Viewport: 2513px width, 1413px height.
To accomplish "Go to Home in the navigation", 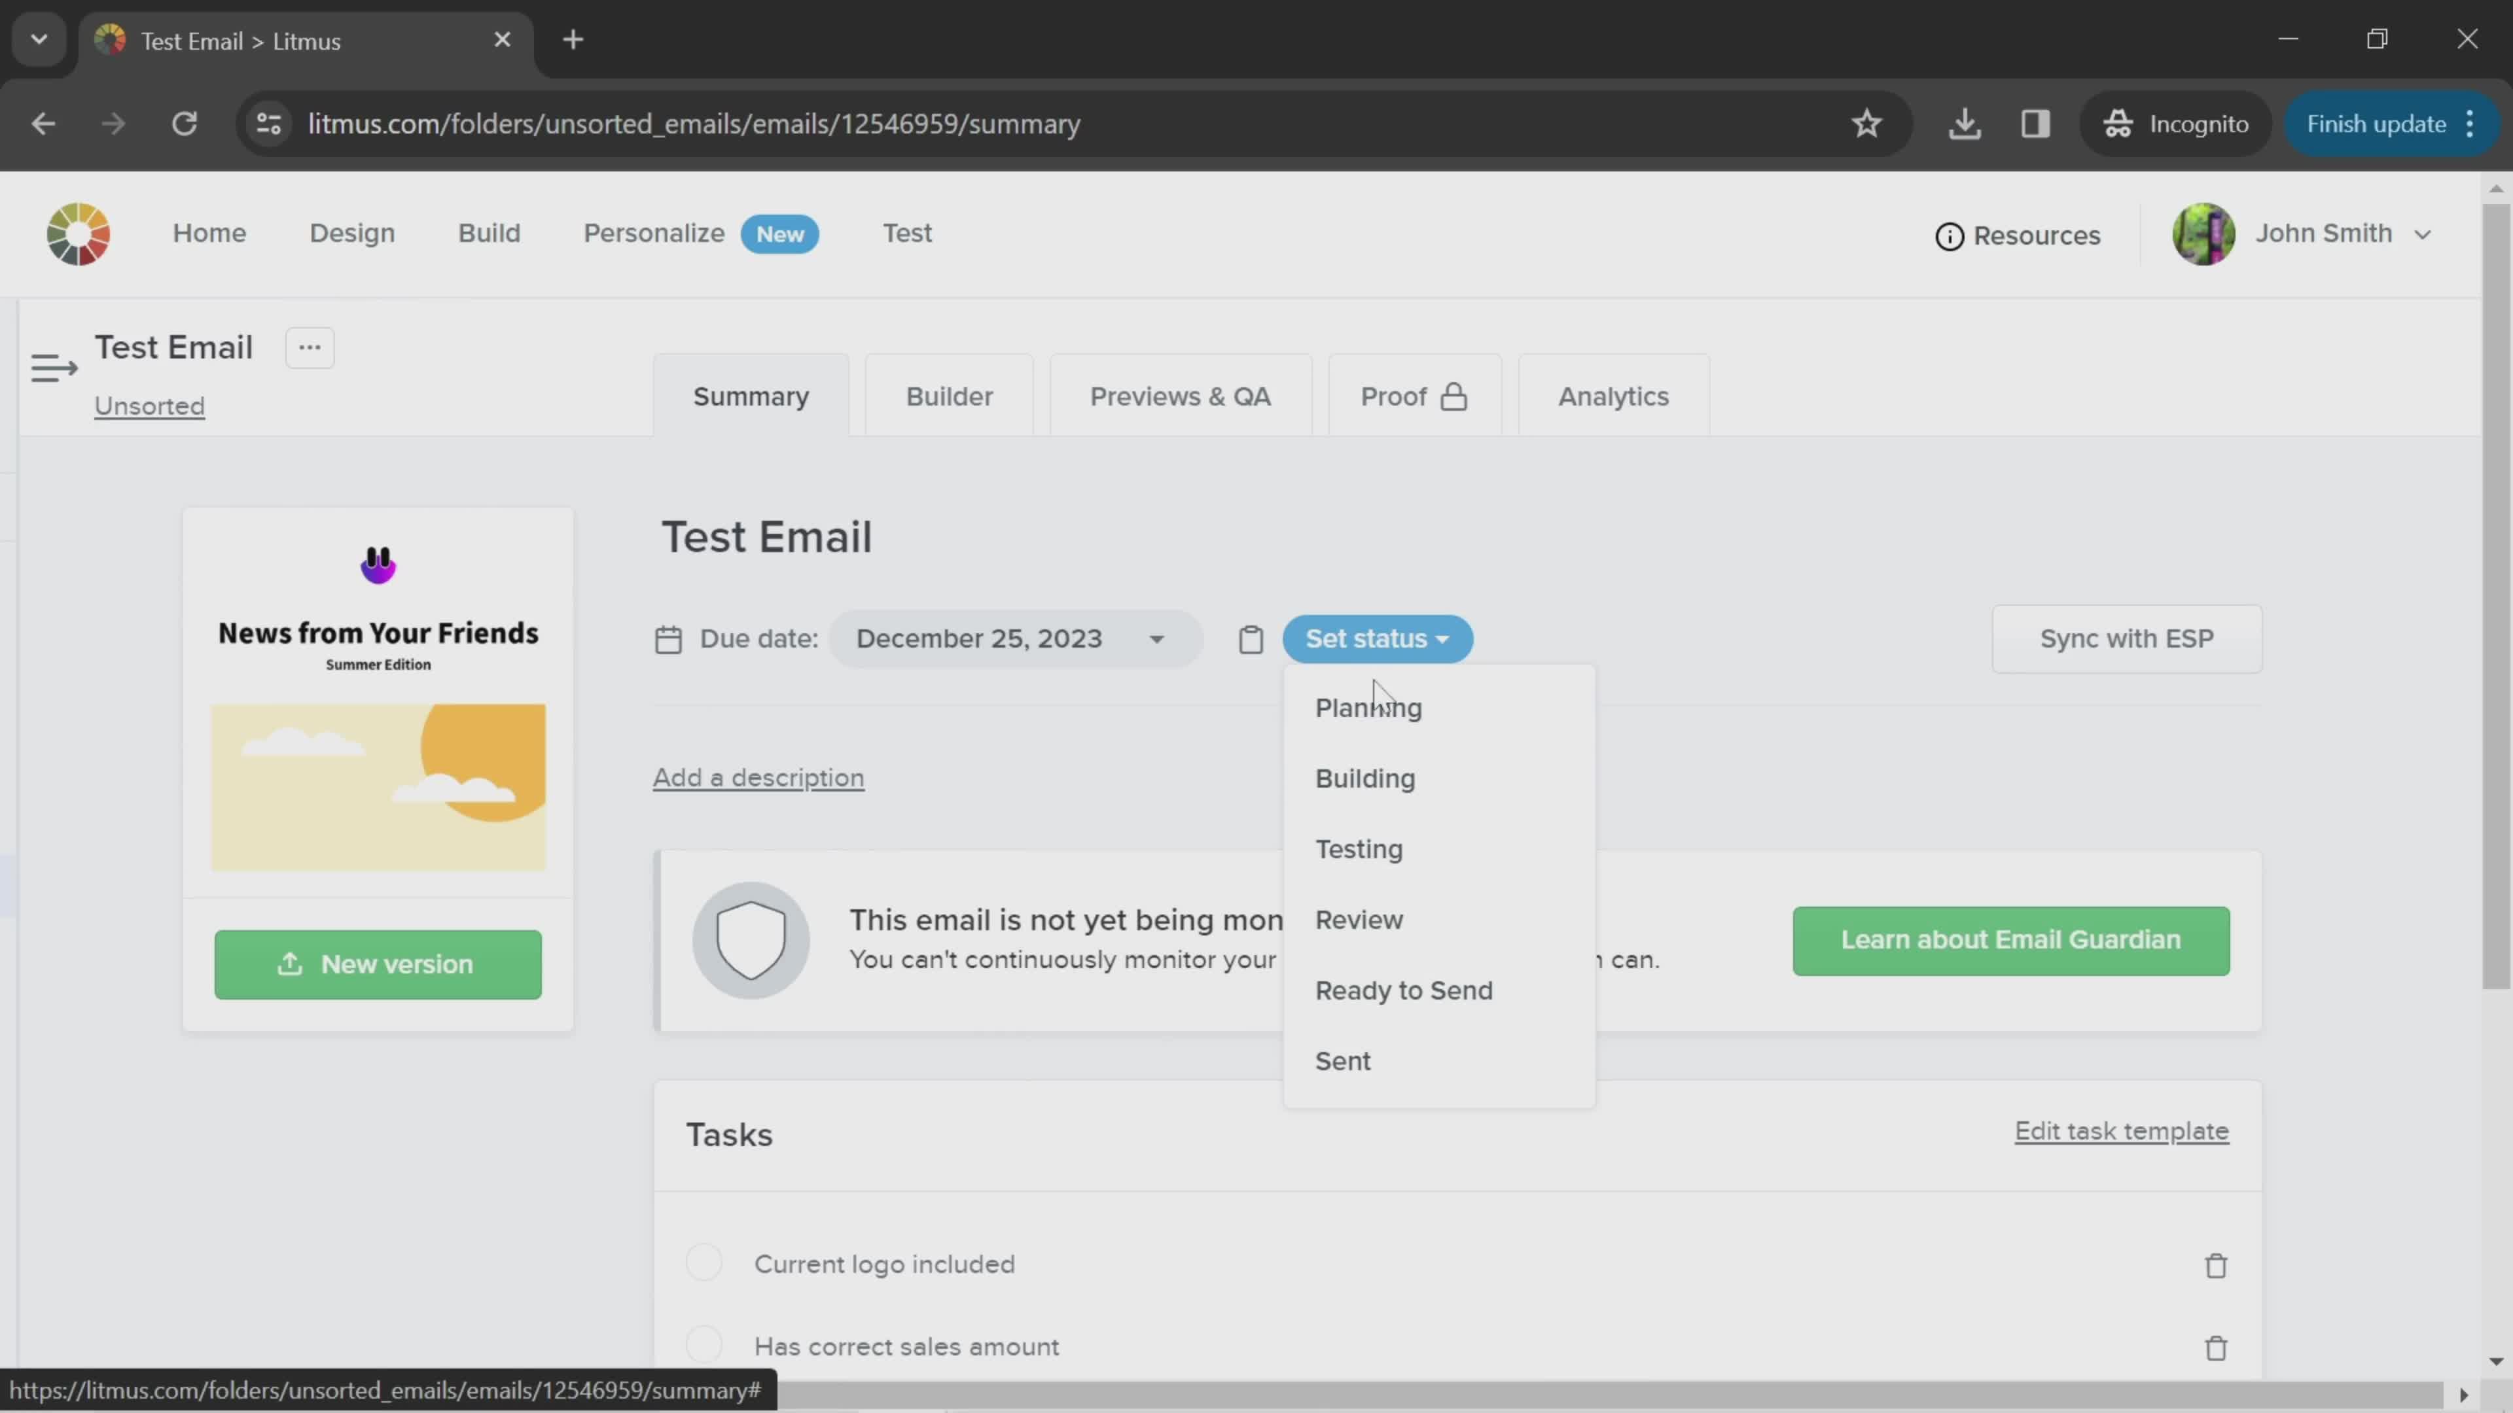I will (x=209, y=233).
